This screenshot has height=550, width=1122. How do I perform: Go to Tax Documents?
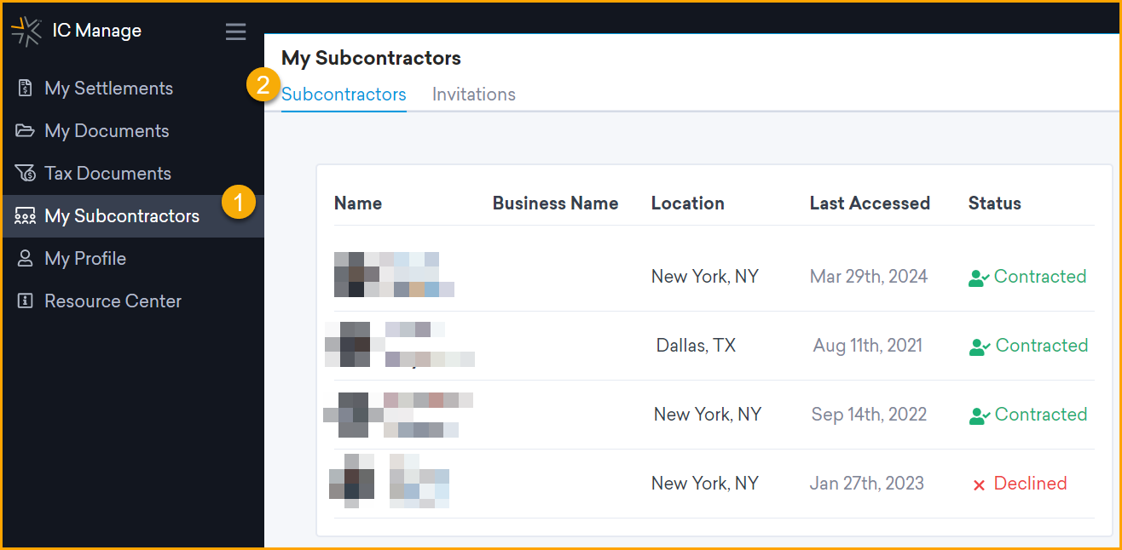(132, 174)
